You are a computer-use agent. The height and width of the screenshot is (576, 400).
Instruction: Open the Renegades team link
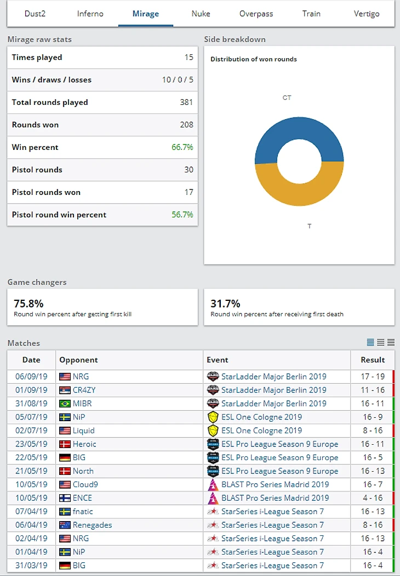(x=92, y=525)
